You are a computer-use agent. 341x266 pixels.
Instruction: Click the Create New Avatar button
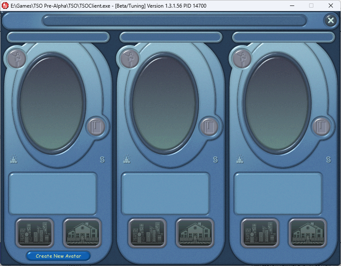(58, 256)
